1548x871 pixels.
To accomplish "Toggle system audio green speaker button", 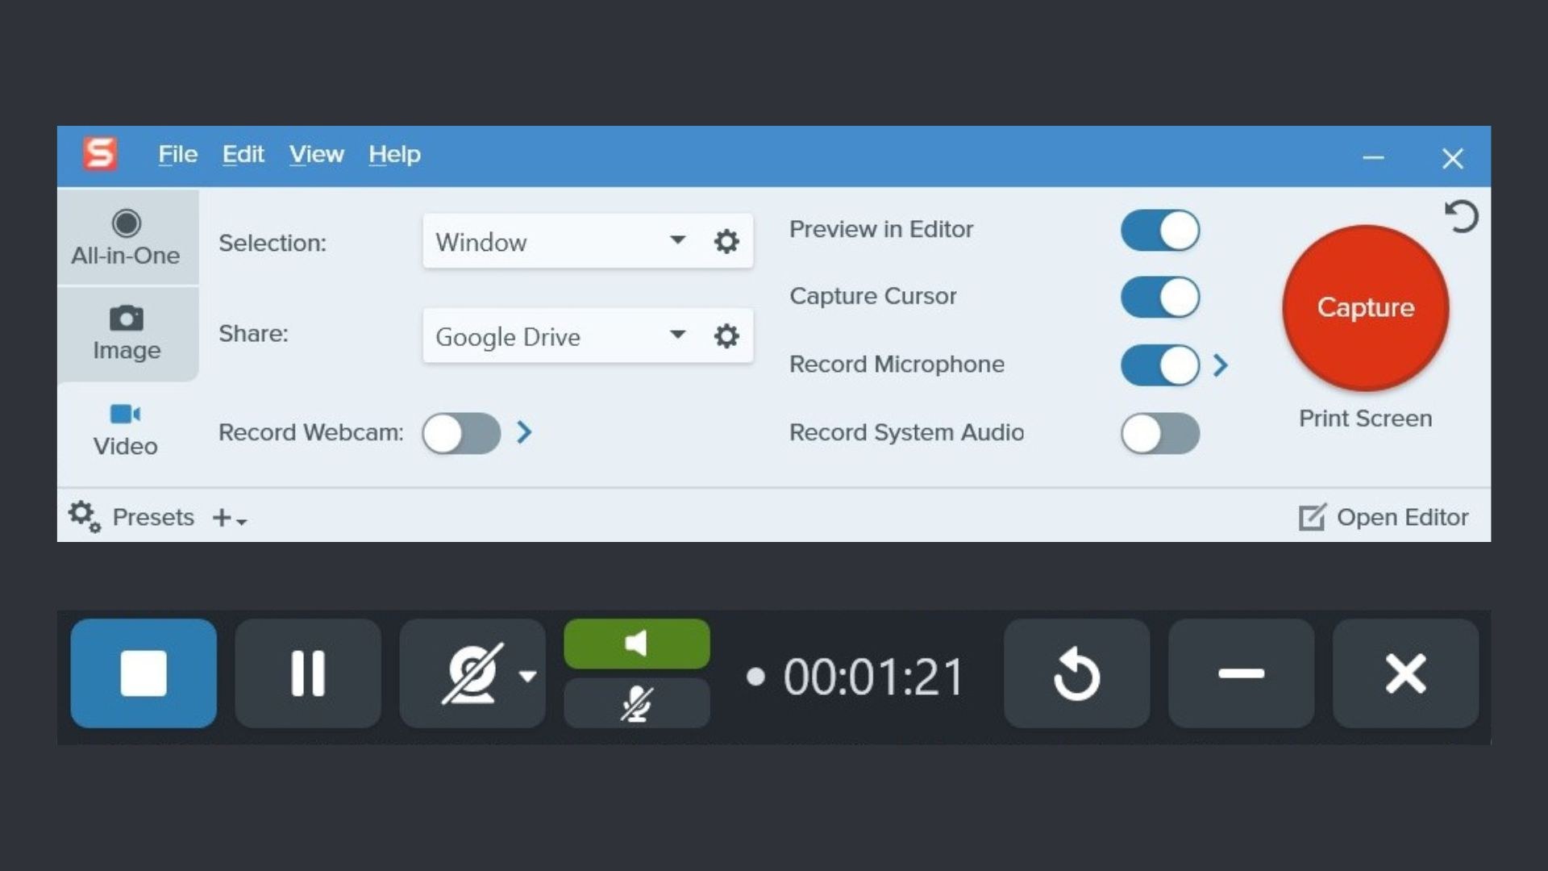I will [637, 644].
